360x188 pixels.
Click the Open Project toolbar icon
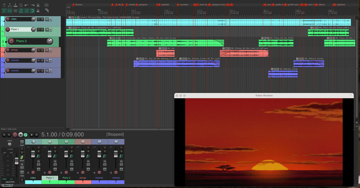[x=10, y=5]
